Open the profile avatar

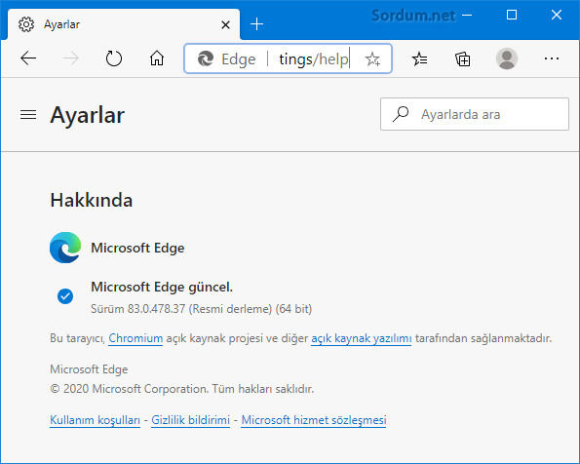[507, 58]
